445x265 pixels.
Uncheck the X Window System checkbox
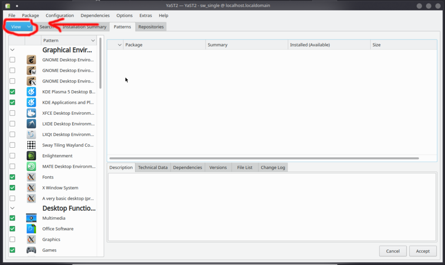tap(12, 188)
